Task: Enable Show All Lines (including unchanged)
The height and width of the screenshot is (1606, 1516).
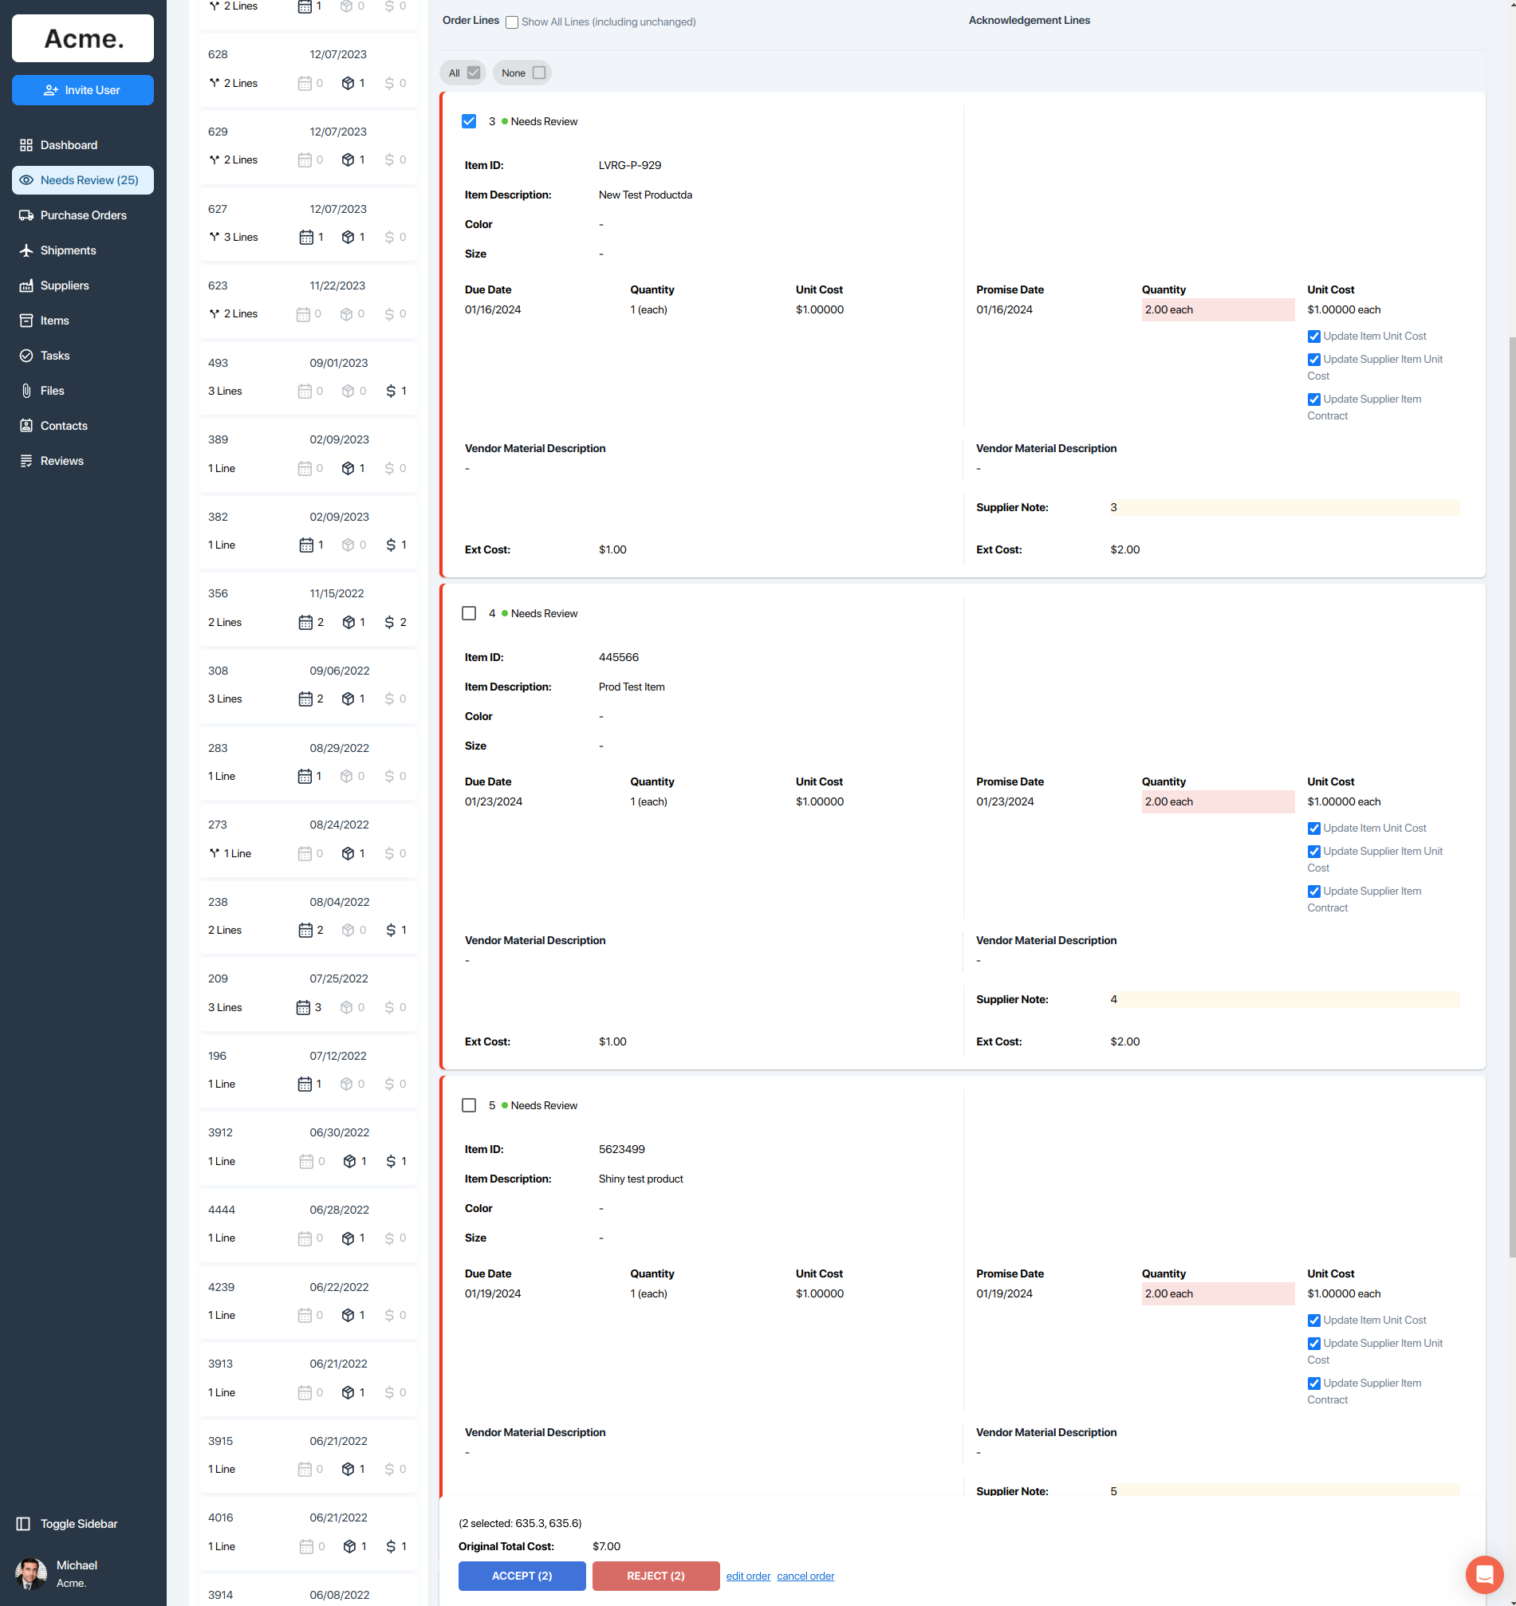Action: (511, 22)
